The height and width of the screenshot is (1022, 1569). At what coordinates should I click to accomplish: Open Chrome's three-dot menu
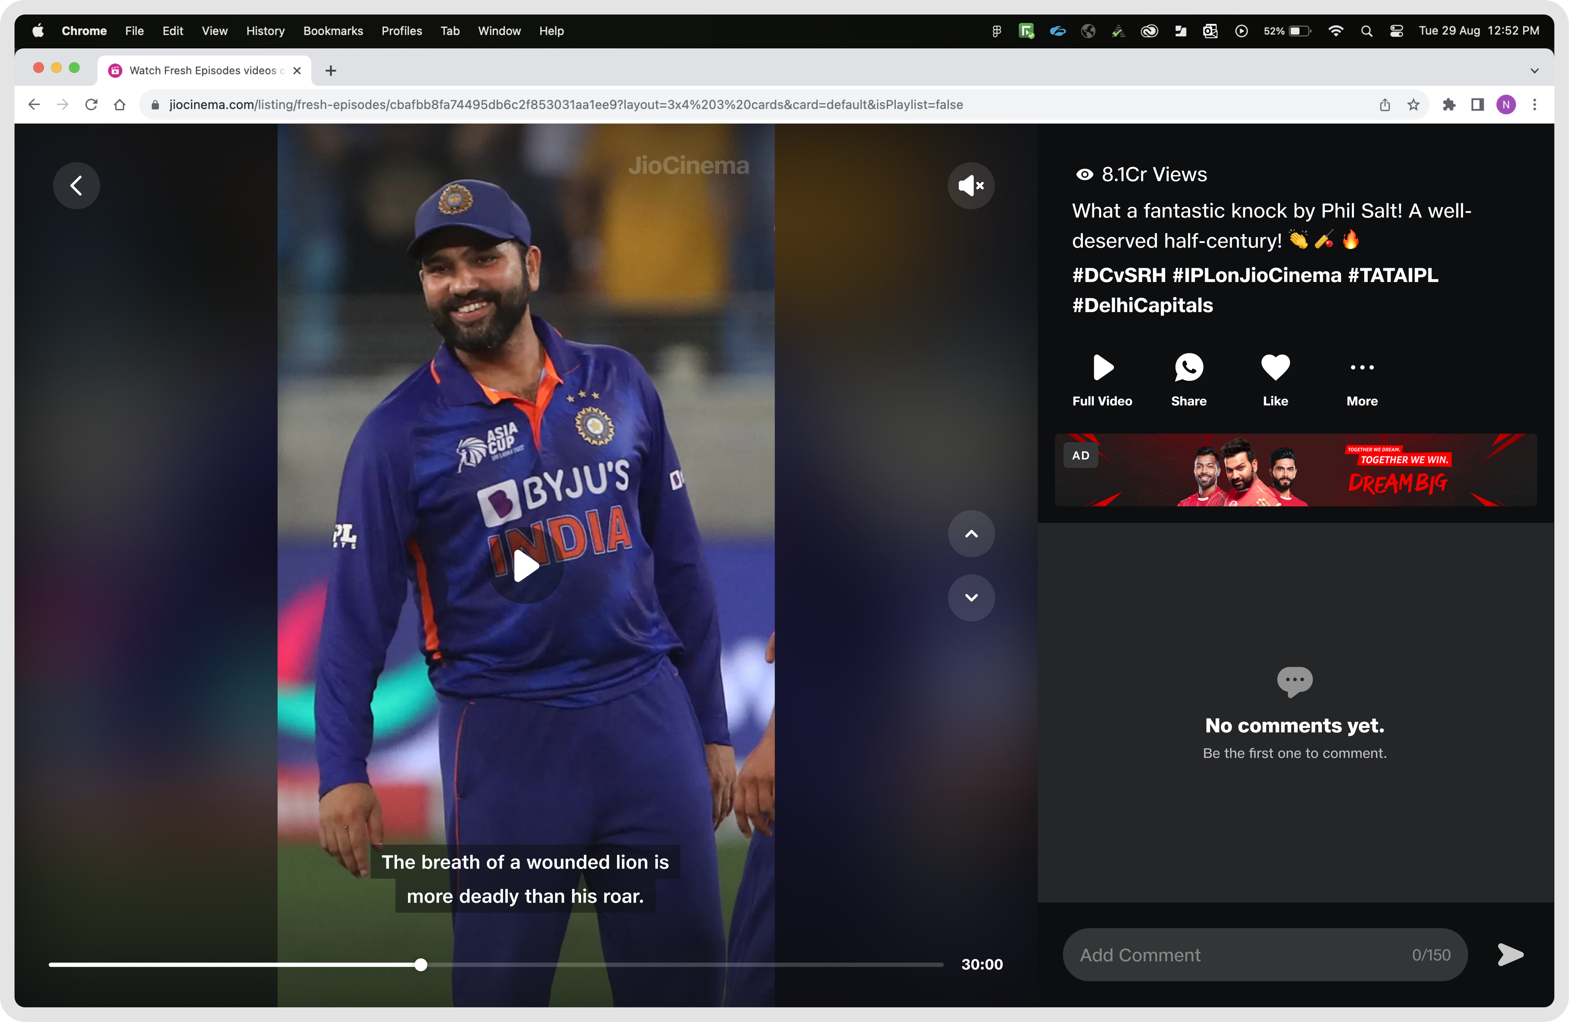point(1534,105)
